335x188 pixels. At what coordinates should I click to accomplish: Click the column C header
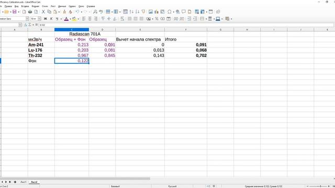pos(72,29)
